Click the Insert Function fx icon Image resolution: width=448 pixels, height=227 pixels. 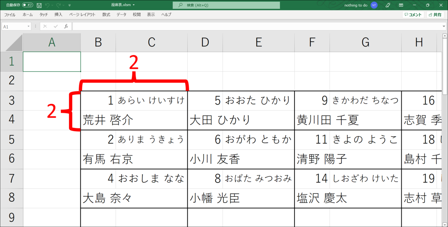click(x=66, y=26)
